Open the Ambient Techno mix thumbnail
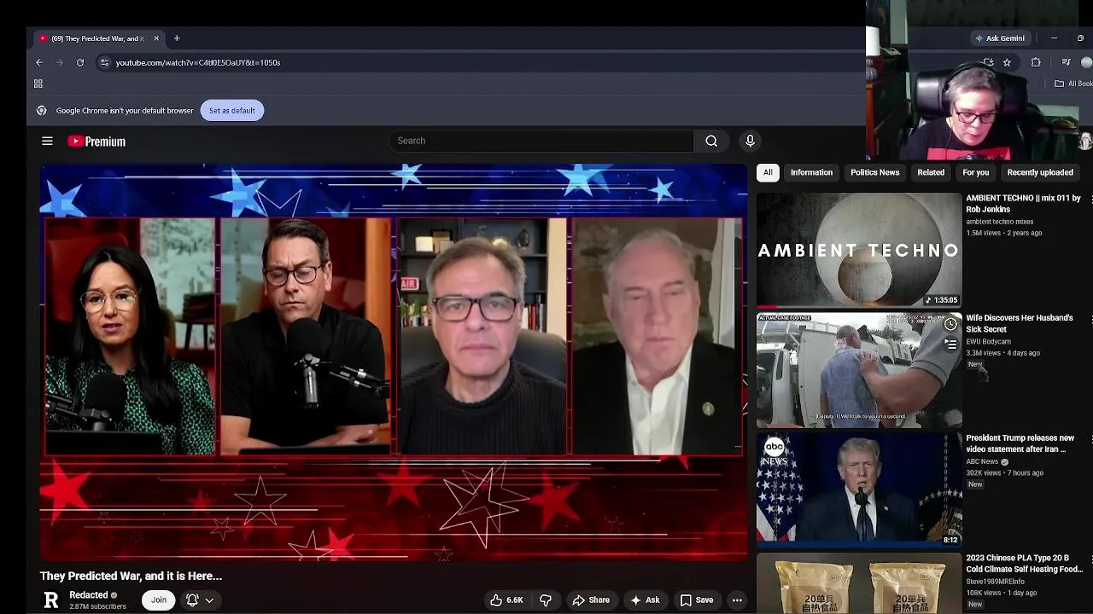The image size is (1093, 614). pos(859,250)
